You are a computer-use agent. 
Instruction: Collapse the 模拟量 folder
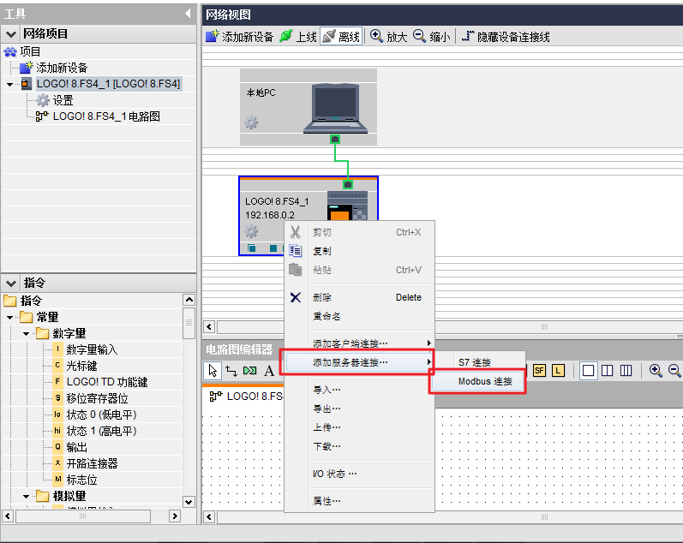click(26, 497)
